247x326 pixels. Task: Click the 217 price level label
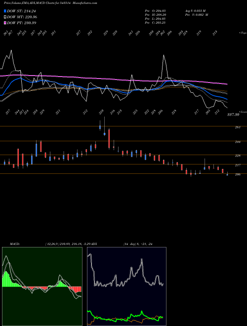(x=238, y=165)
